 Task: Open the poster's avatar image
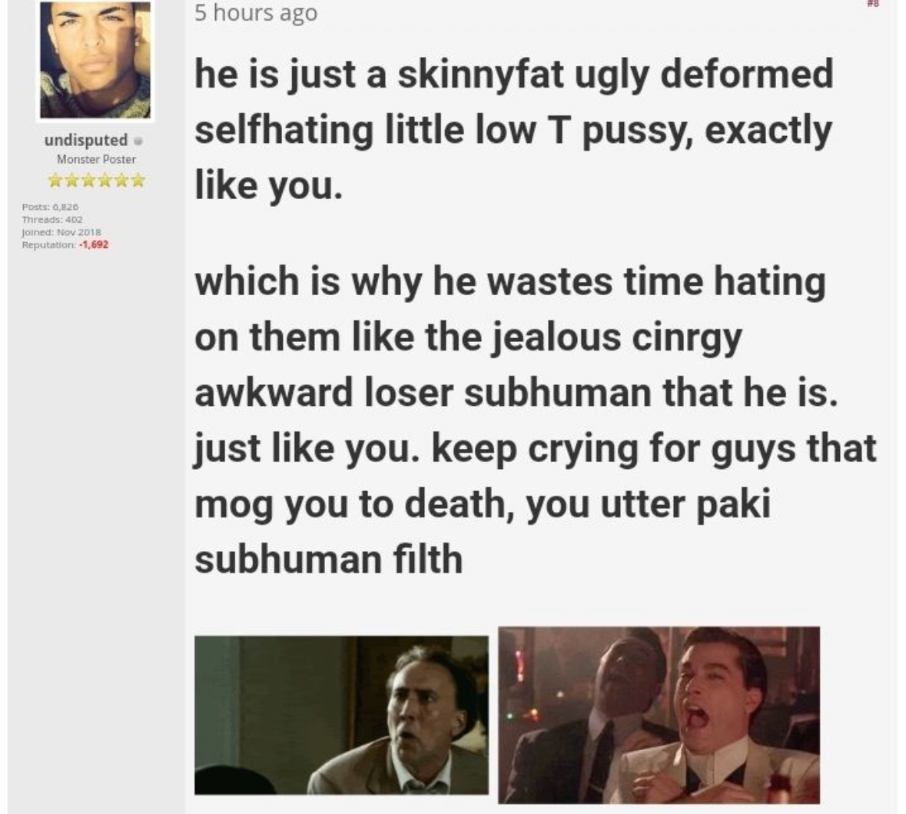pos(95,59)
